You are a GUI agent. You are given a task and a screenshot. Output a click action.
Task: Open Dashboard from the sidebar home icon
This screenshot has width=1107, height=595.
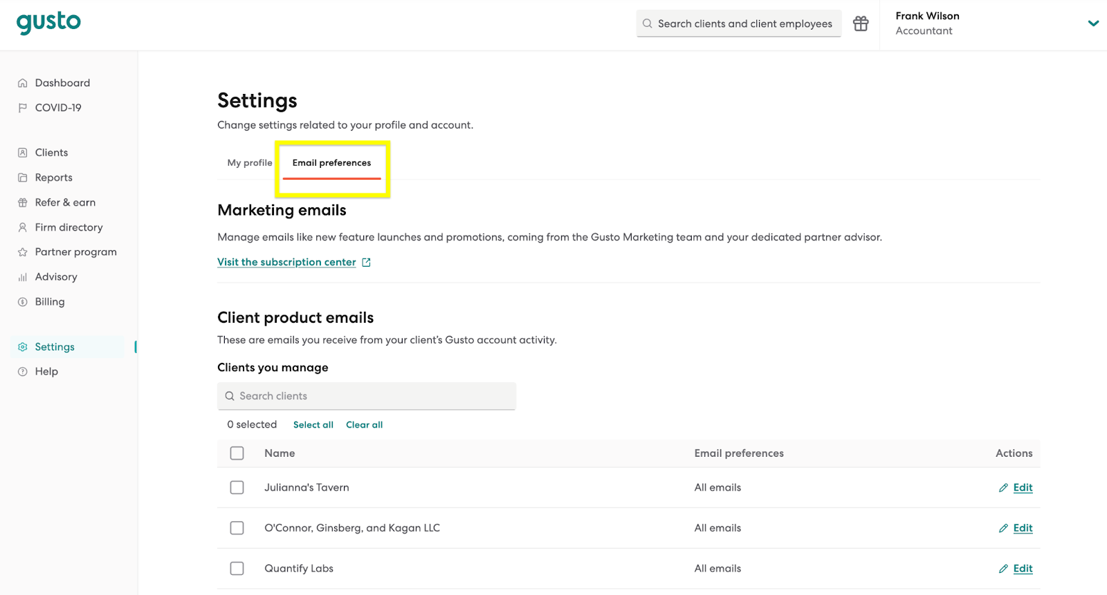[23, 83]
